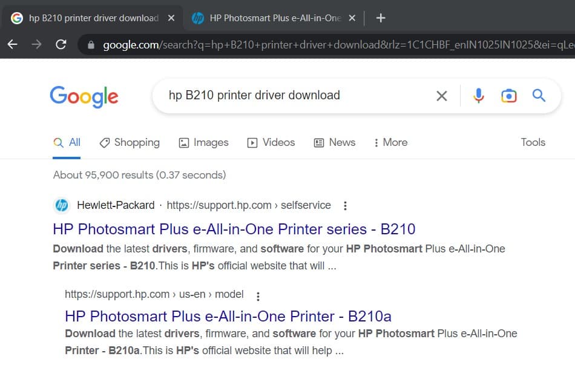Open a new browser tab
Viewport: 575px width, 382px height.
381,18
